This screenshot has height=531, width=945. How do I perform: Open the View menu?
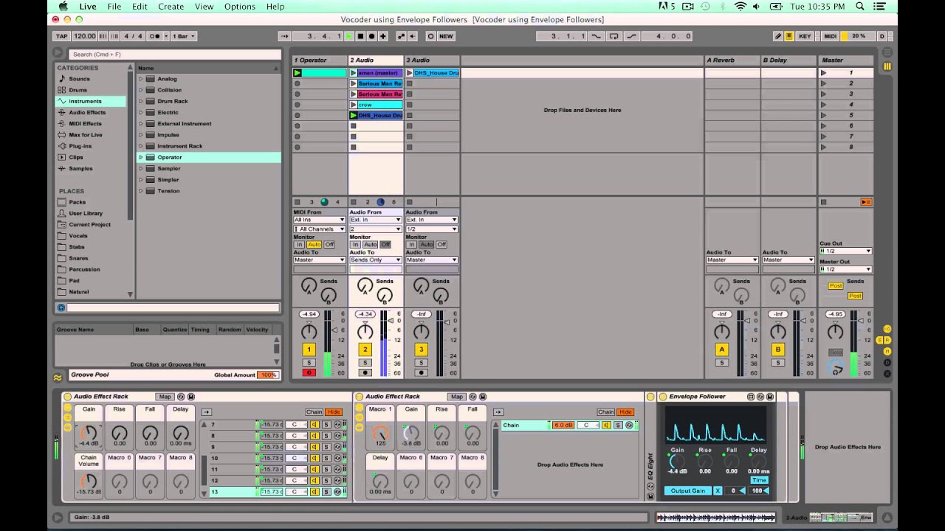(205, 7)
